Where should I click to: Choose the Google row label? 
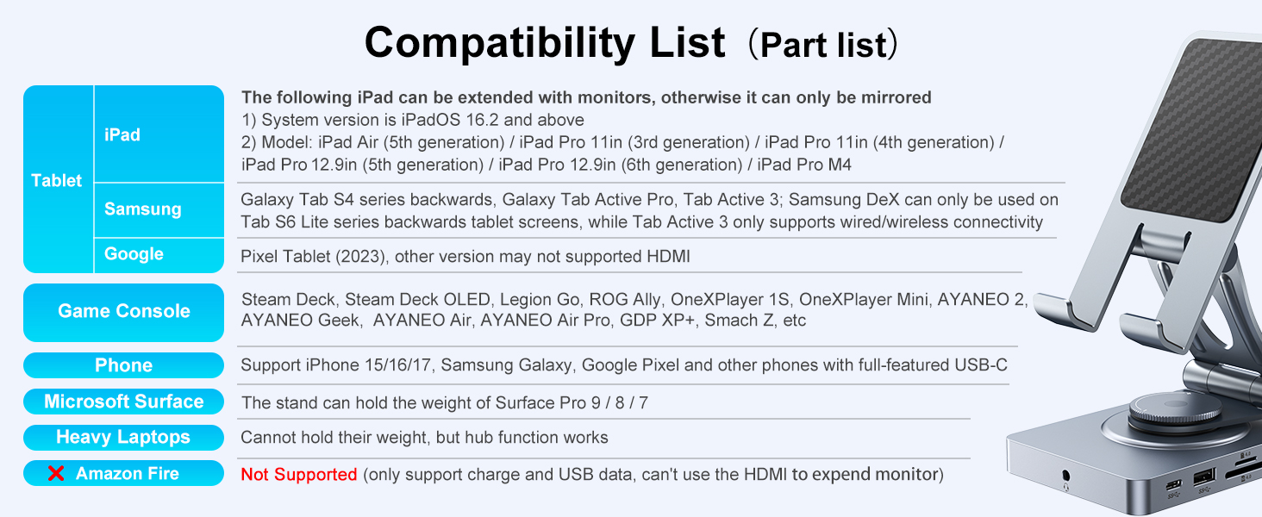coord(134,254)
